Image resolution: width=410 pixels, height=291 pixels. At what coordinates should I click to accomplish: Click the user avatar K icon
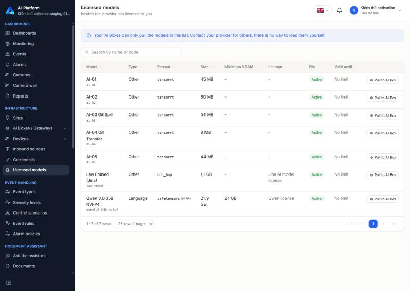pyautogui.click(x=354, y=10)
